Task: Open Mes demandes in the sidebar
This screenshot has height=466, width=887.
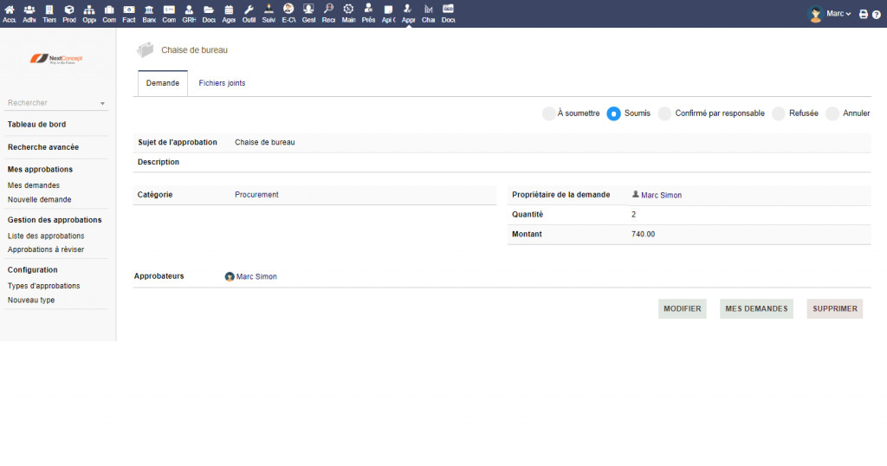Action: click(x=34, y=185)
